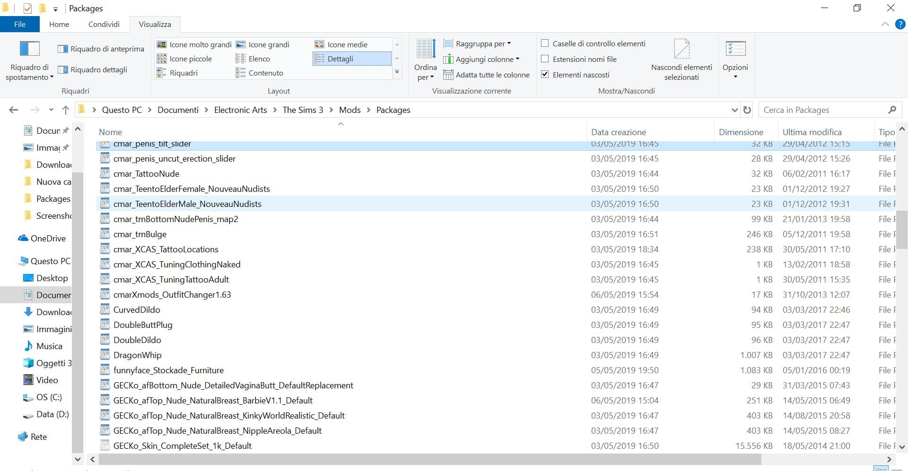The image size is (908, 471).
Task: Expand address bar history dropdown
Action: coord(734,110)
